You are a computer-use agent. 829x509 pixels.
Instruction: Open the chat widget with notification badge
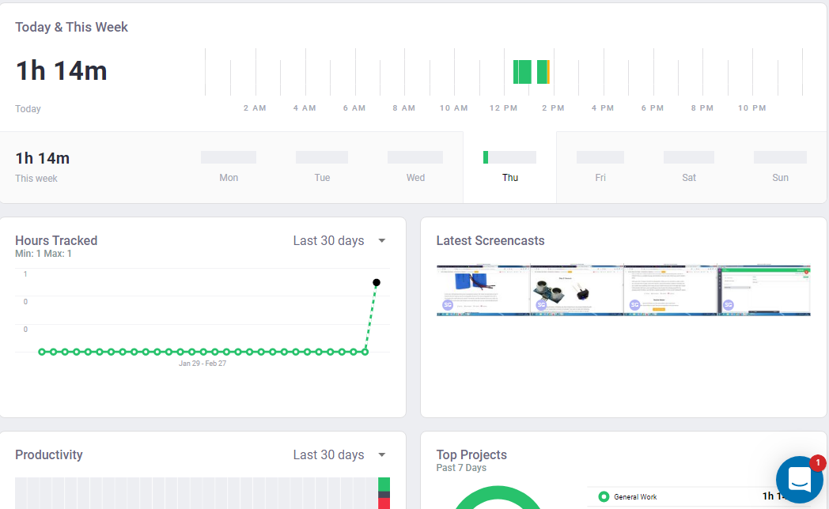[x=800, y=480]
